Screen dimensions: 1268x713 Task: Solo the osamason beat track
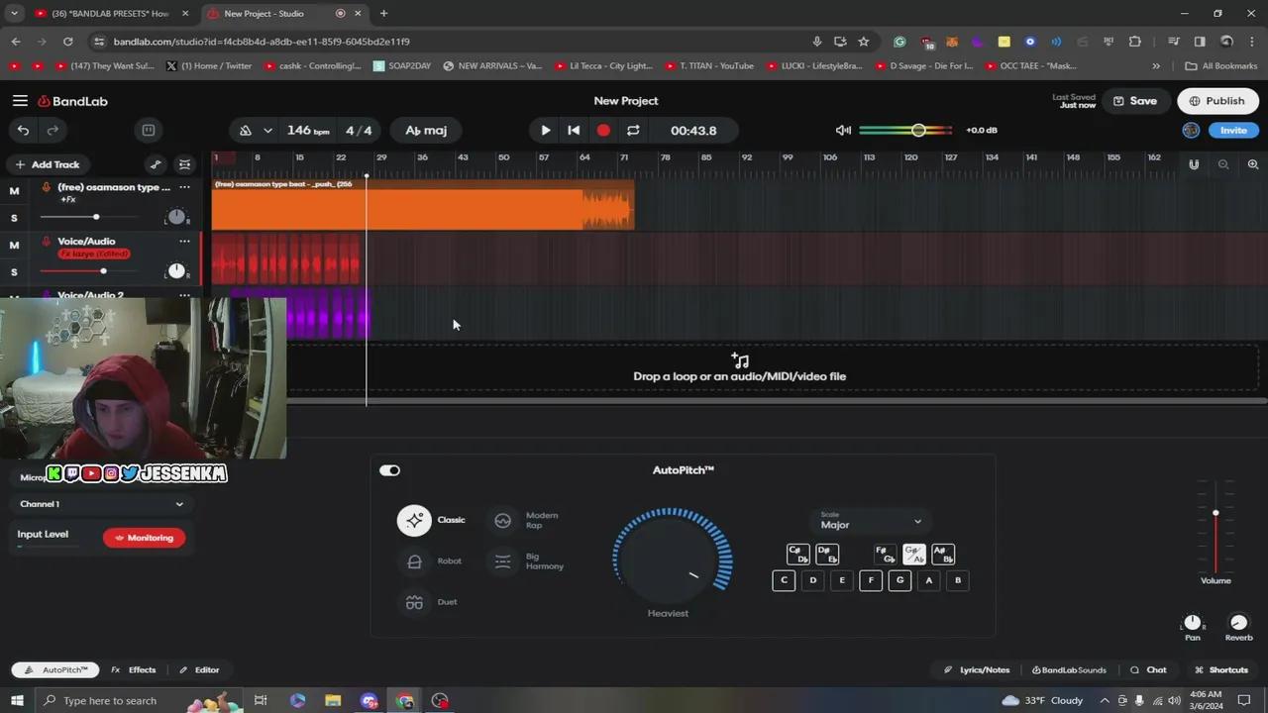click(14, 218)
